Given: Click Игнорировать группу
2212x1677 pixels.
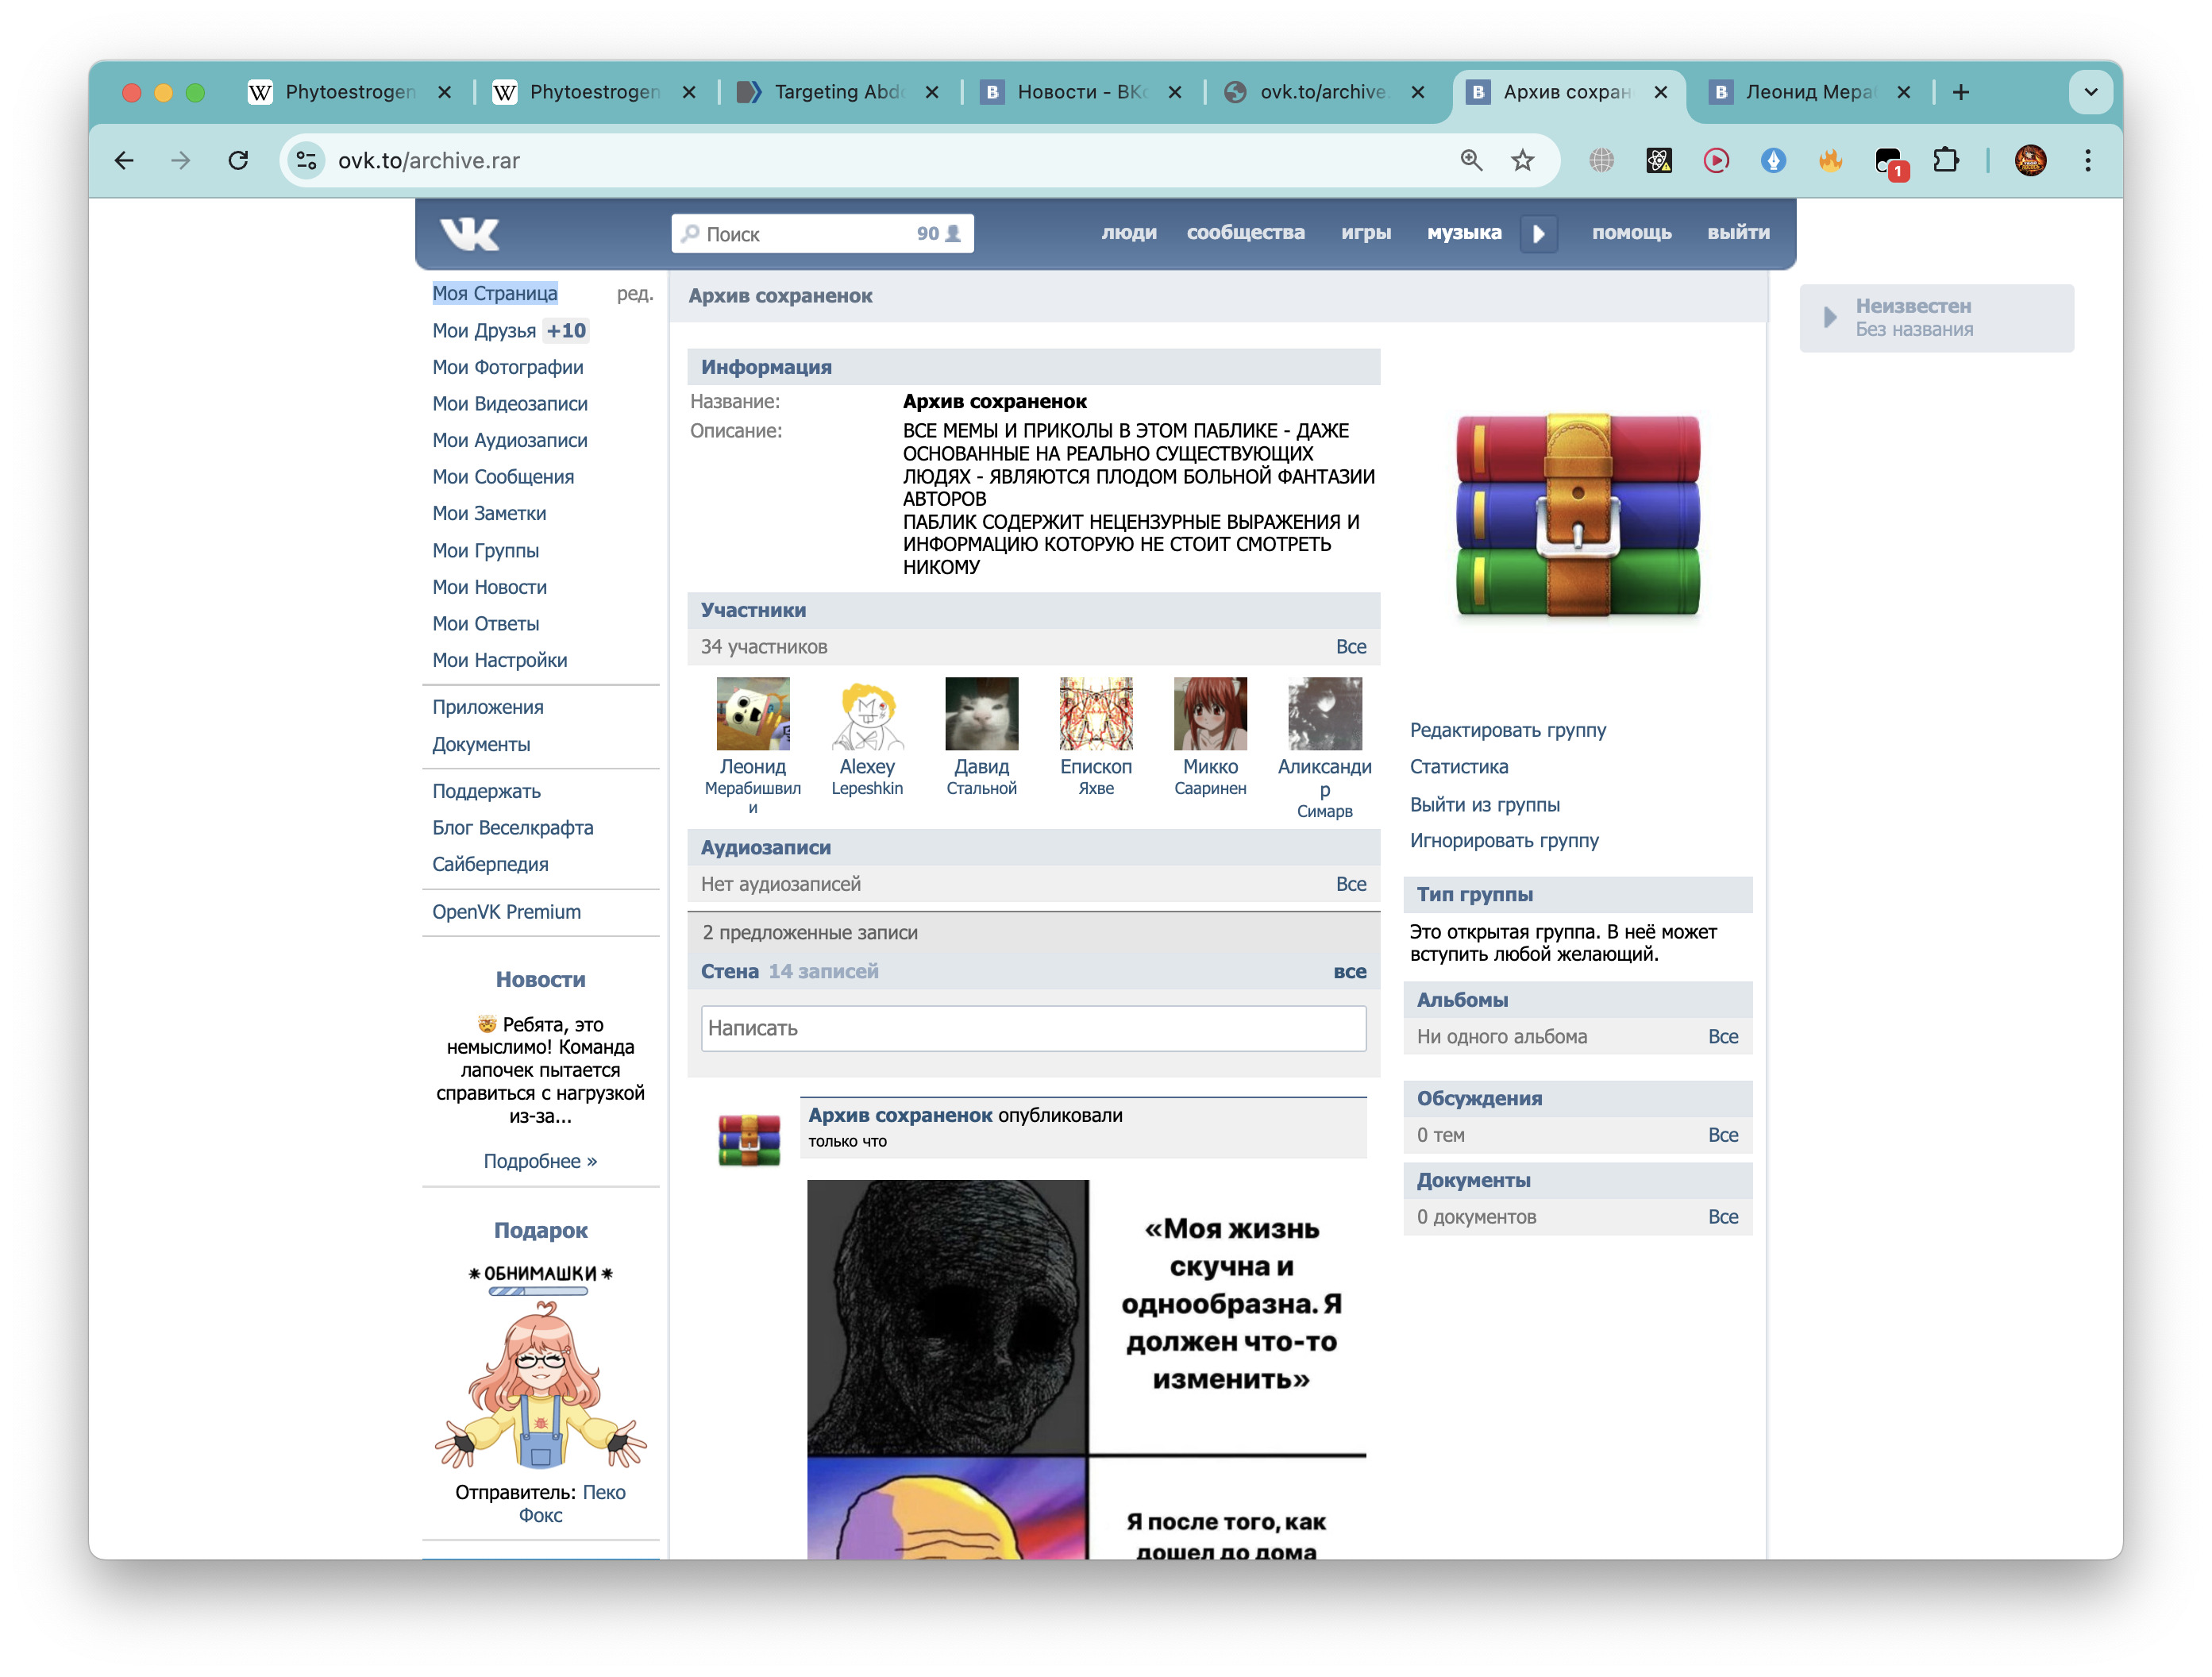Looking at the screenshot, I should click(x=1504, y=840).
